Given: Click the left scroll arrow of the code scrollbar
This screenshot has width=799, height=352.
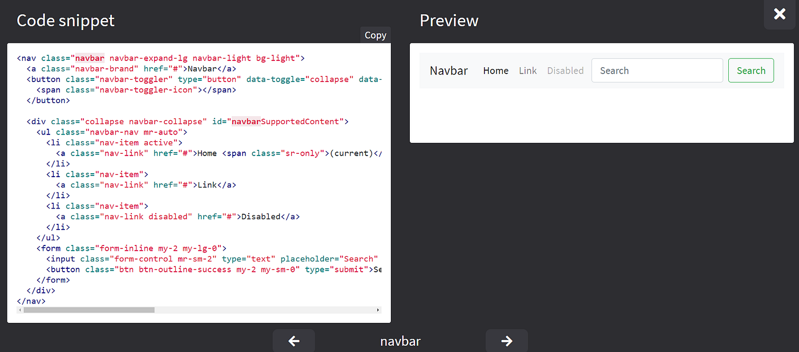Looking at the screenshot, I should click(20, 310).
